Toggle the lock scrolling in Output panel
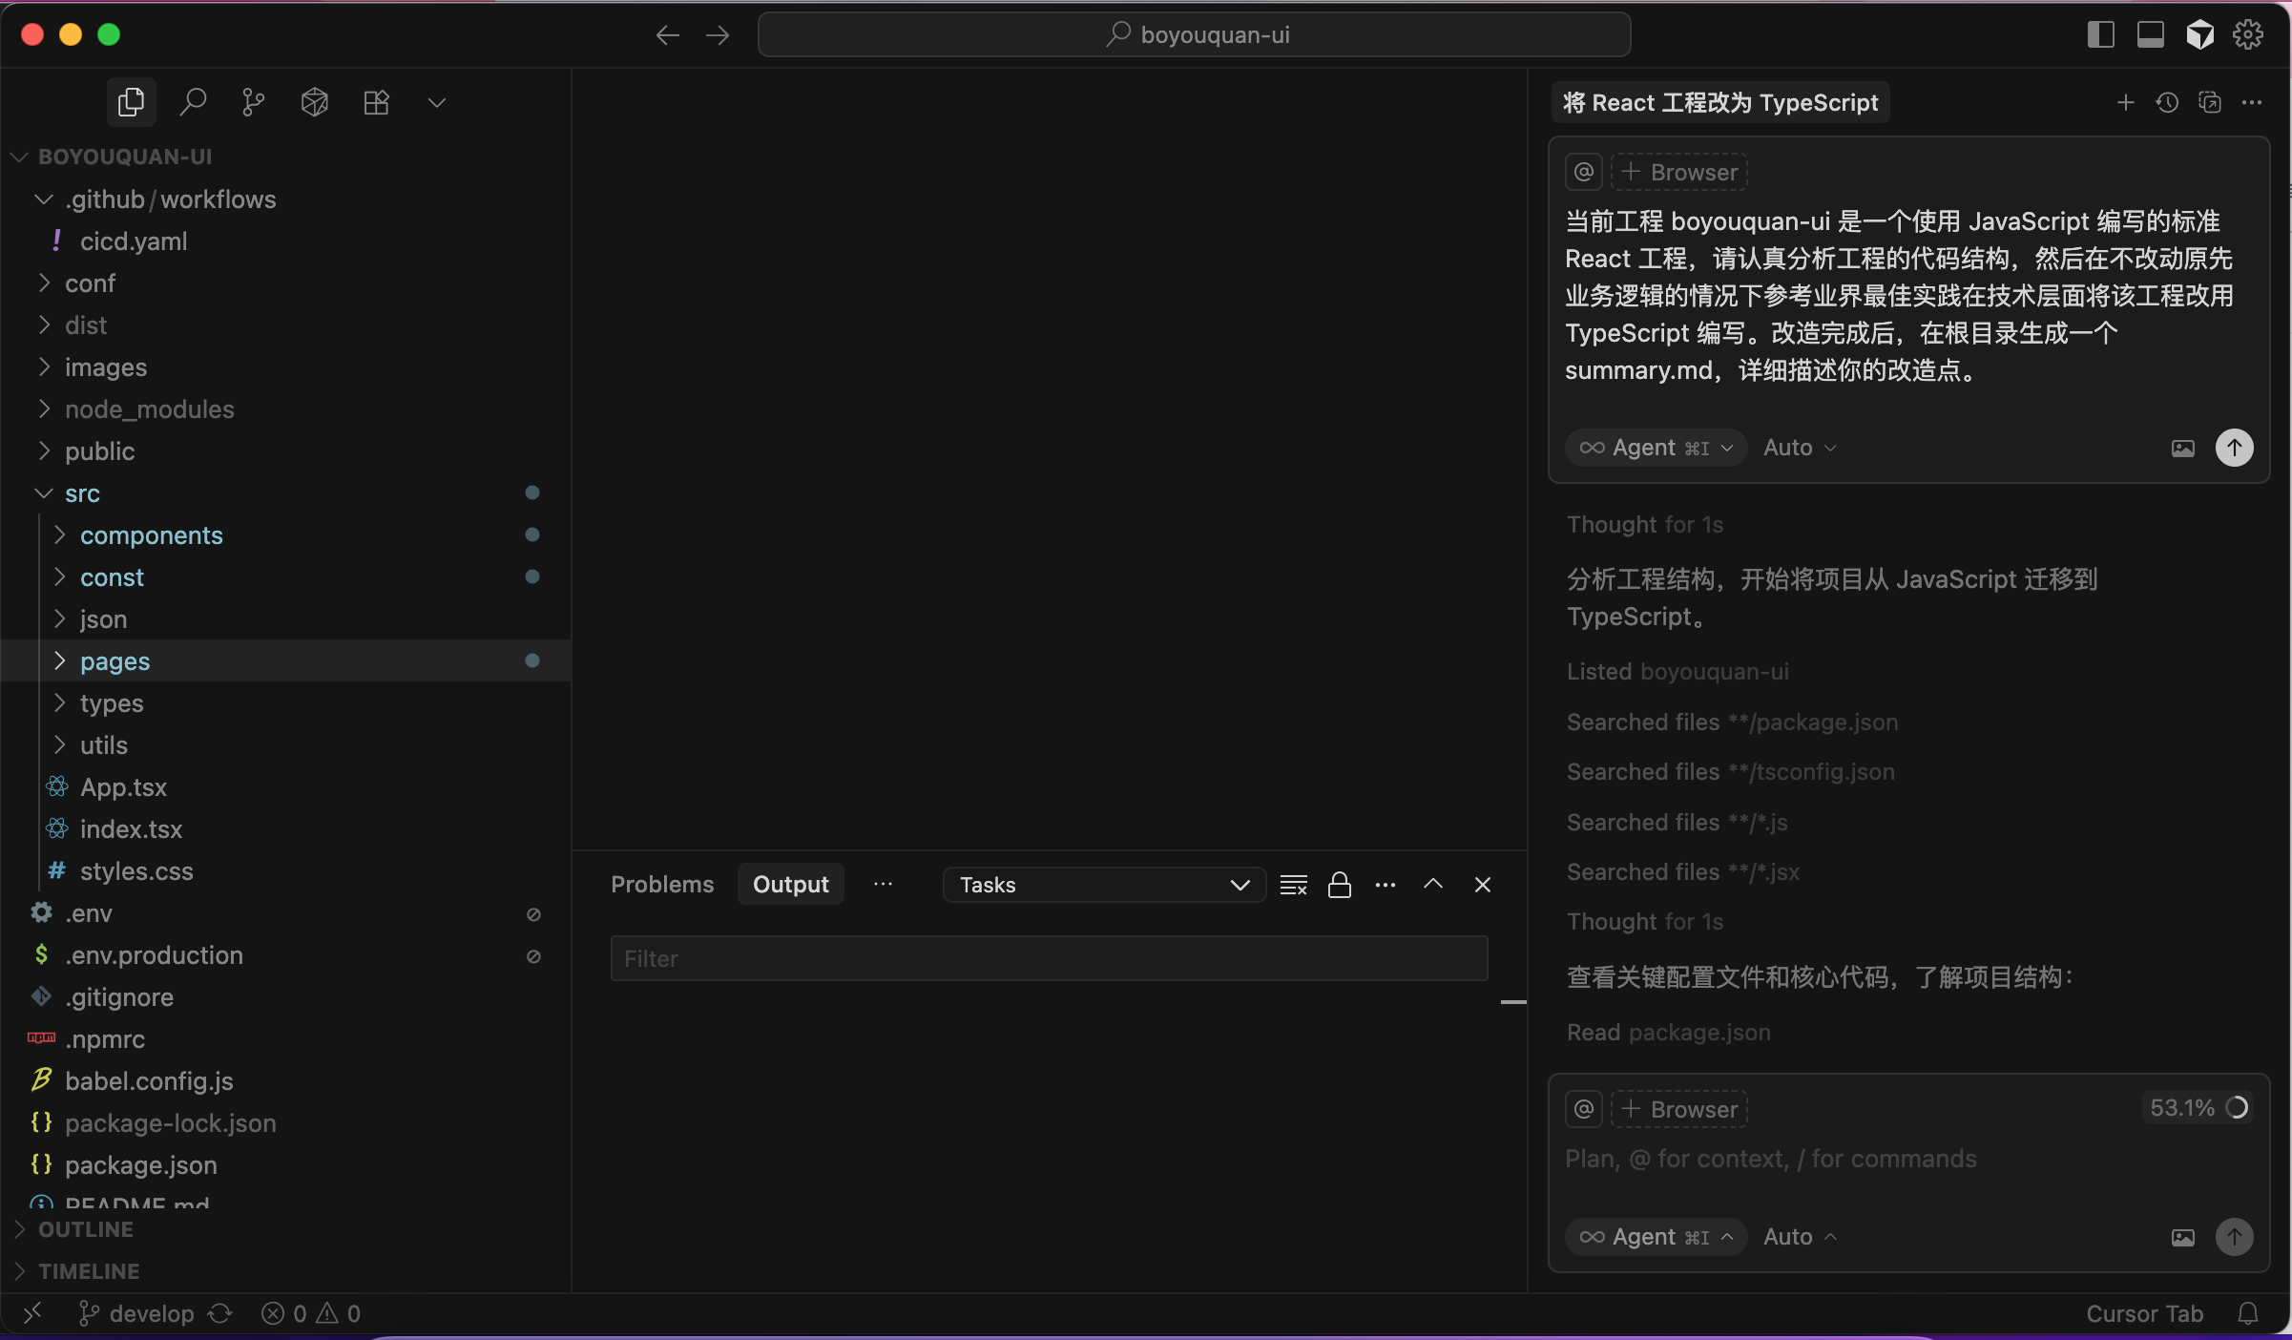 (x=1340, y=884)
